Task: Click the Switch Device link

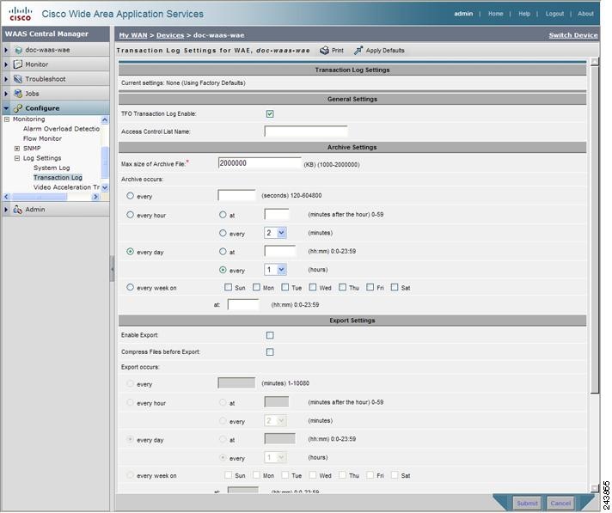Action: coord(573,35)
